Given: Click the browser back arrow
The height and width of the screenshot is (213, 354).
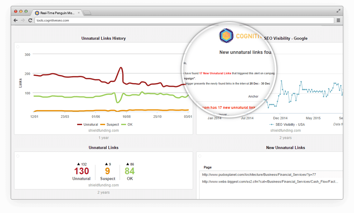Looking at the screenshot, I should pyautogui.click(x=16, y=20).
